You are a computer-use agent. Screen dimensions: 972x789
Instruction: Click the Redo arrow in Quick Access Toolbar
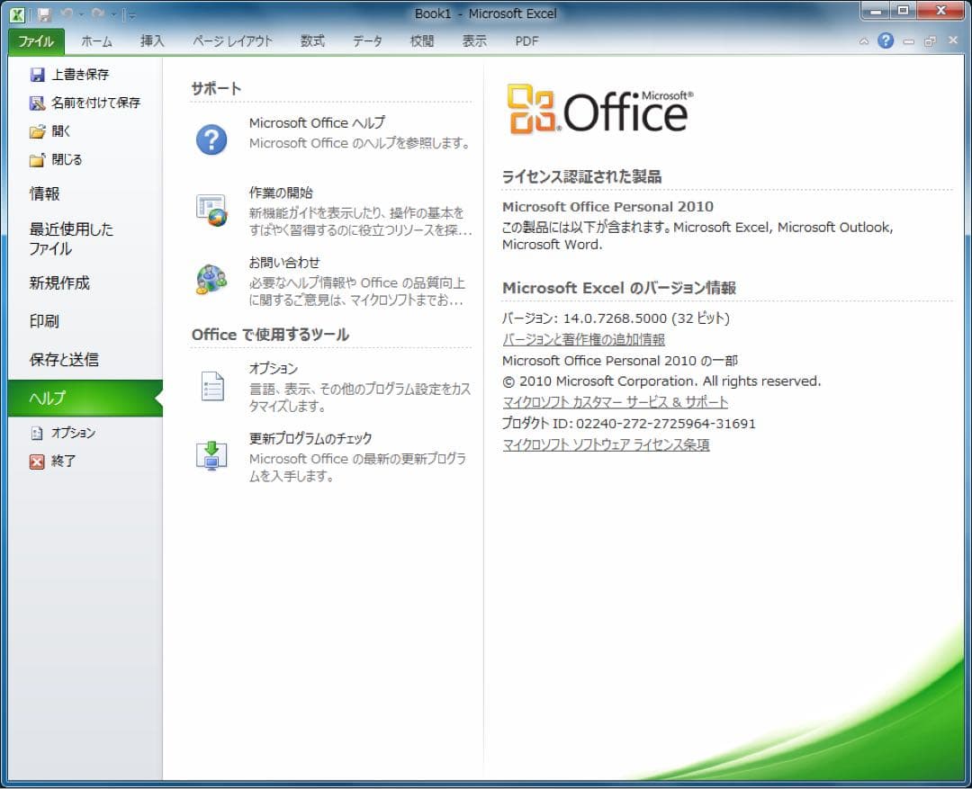point(97,13)
